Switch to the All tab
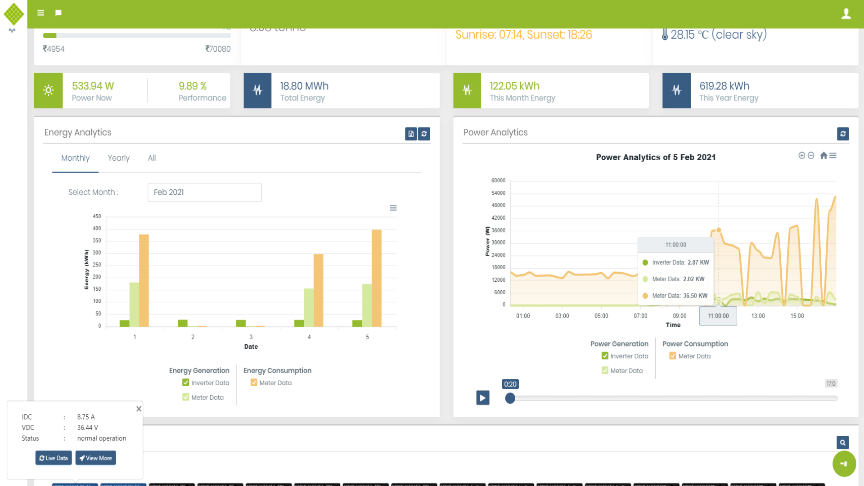864x486 pixels. [152, 158]
